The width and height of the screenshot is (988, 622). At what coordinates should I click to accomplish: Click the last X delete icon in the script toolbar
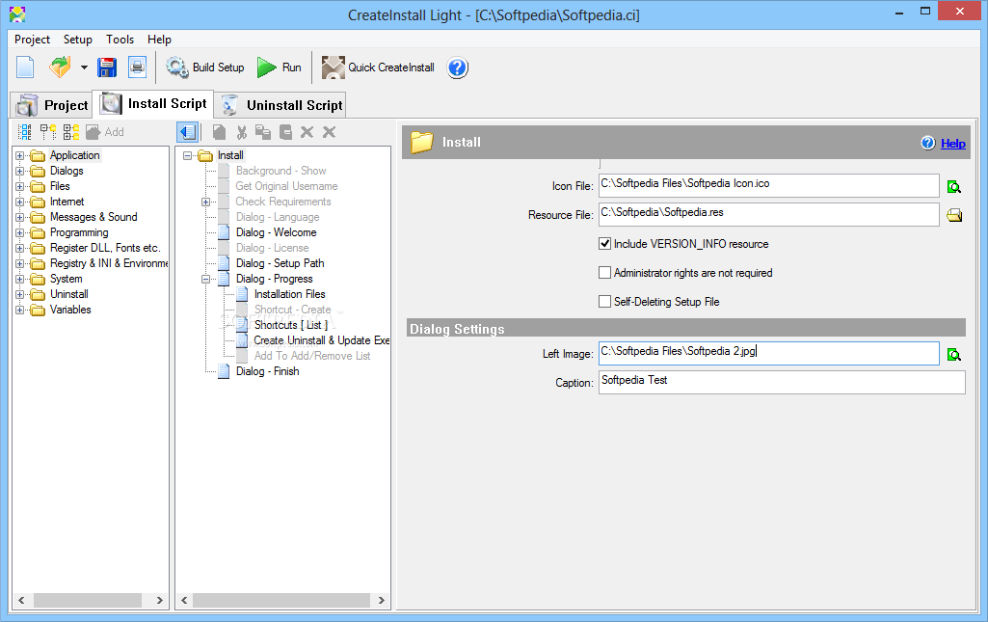click(x=329, y=132)
